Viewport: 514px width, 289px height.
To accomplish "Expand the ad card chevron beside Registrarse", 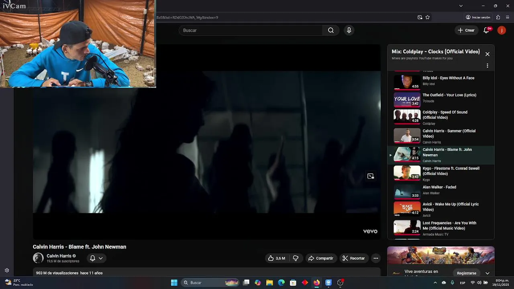I will 487,273.
